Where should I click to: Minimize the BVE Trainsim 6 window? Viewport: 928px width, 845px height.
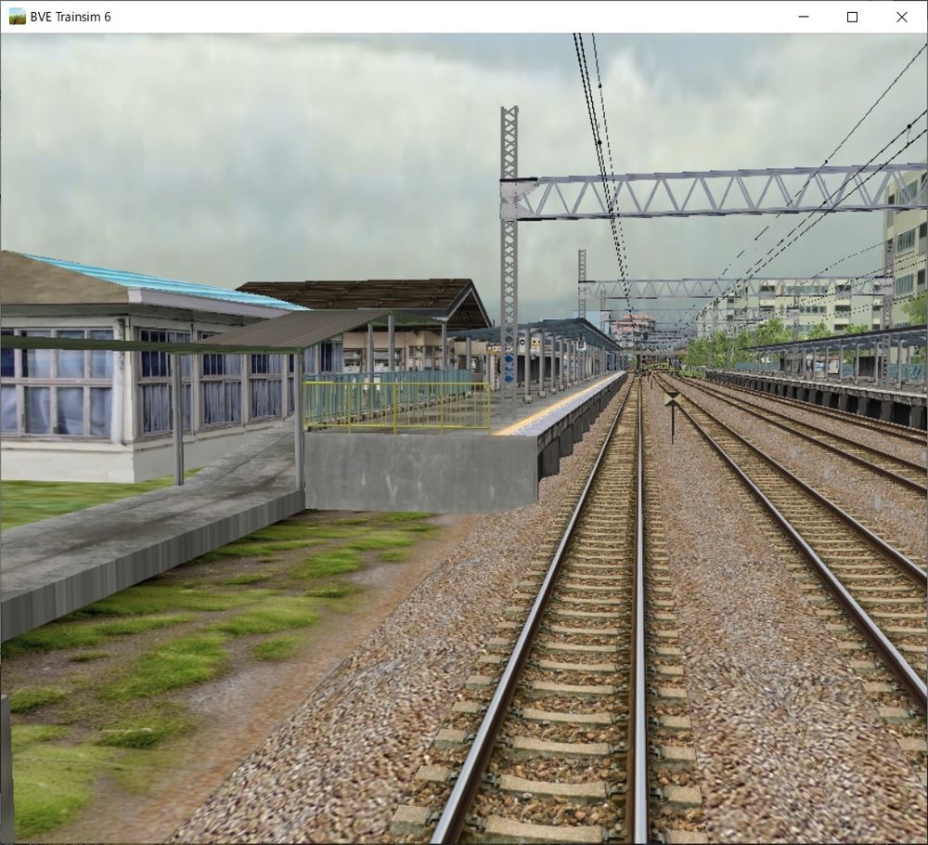click(803, 17)
